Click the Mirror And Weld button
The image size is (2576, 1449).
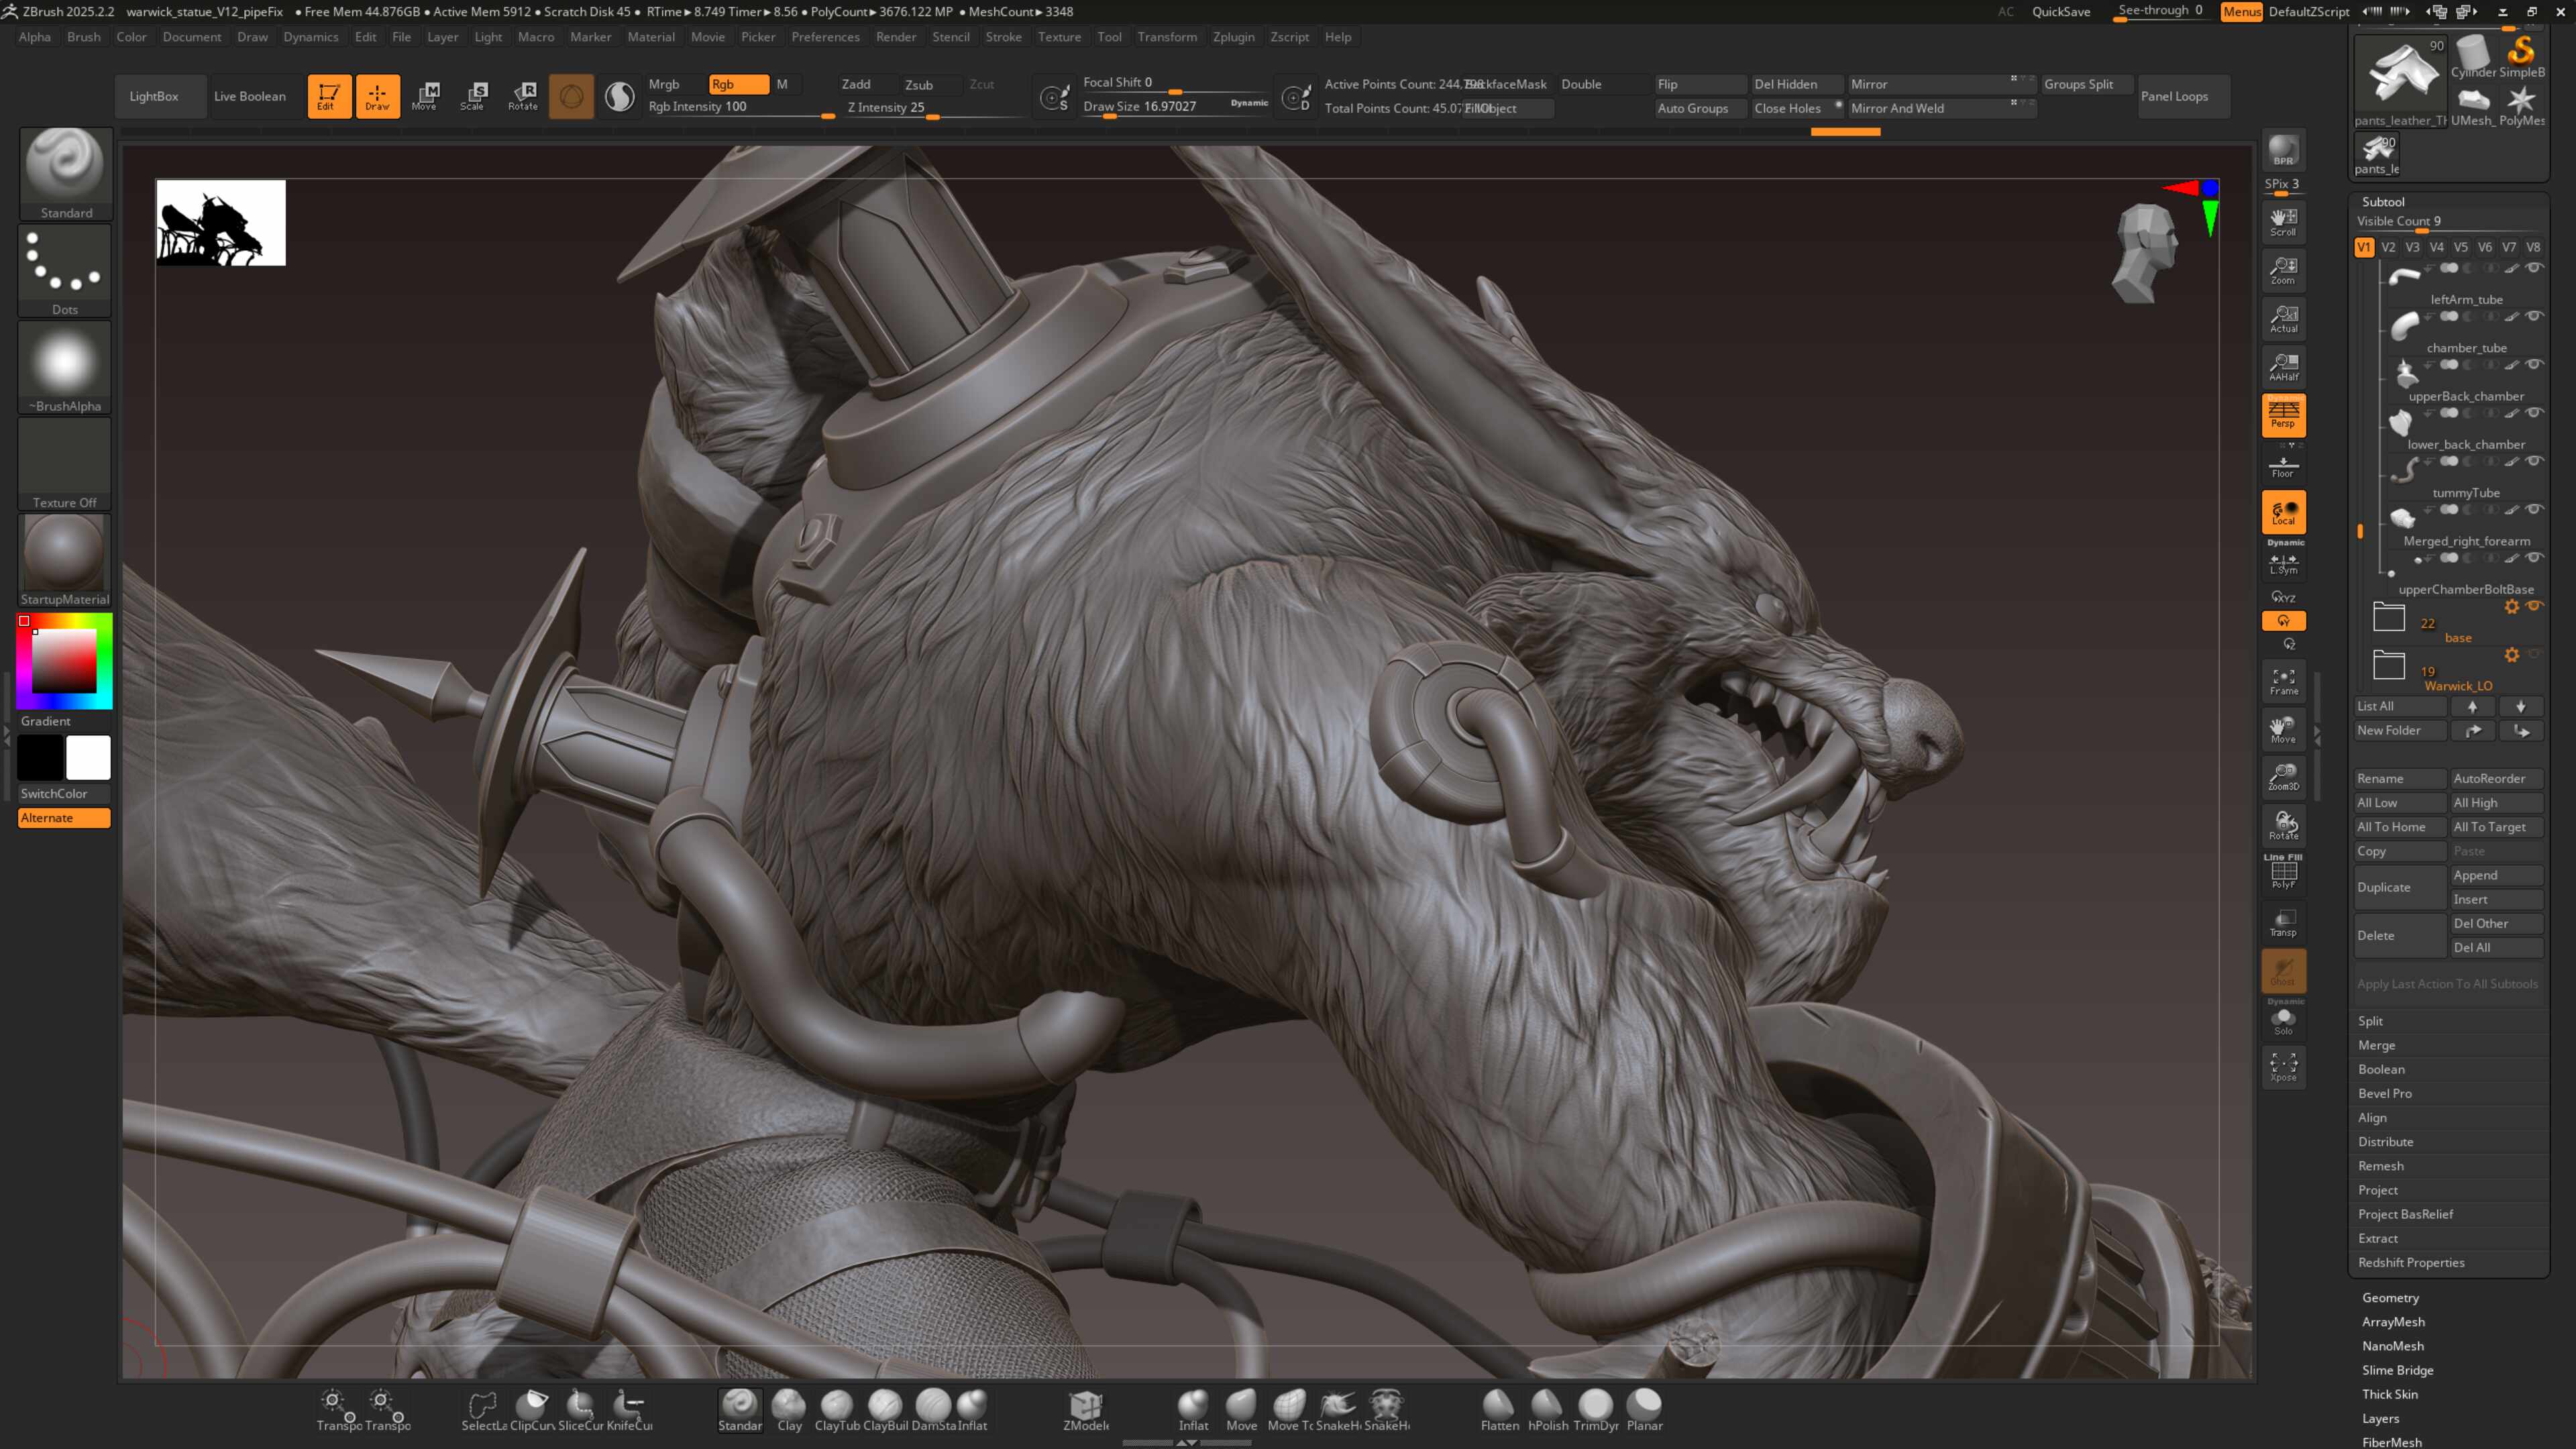(1897, 108)
